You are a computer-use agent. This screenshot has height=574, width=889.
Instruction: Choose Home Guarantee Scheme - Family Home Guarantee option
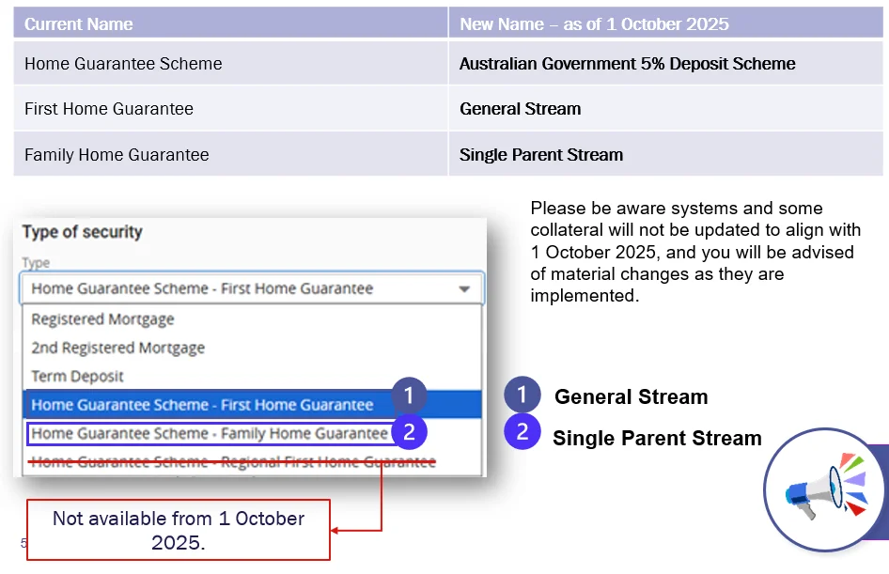tap(209, 433)
